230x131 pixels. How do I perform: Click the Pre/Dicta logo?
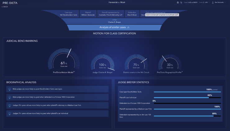point(10,2)
